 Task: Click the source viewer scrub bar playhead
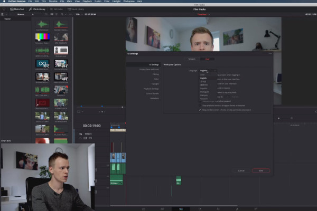pos(122,107)
